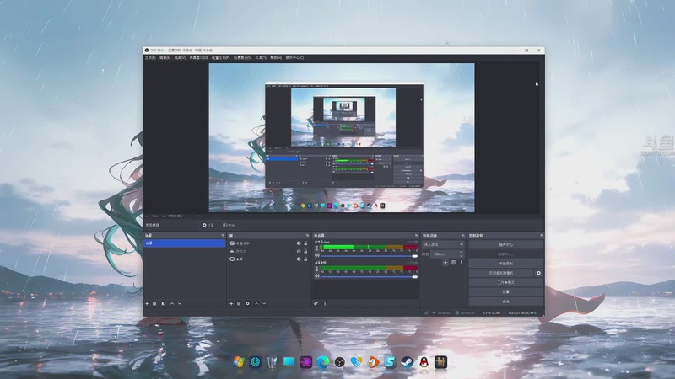The width and height of the screenshot is (675, 379).
Task: Open transition properties three-dot menu
Action: [461, 263]
